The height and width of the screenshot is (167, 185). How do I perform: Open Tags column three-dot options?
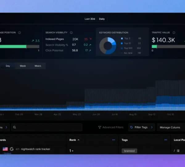click(x=166, y=140)
